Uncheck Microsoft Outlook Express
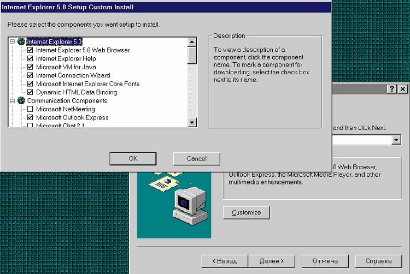Image resolution: width=410 pixels, height=274 pixels. point(30,117)
